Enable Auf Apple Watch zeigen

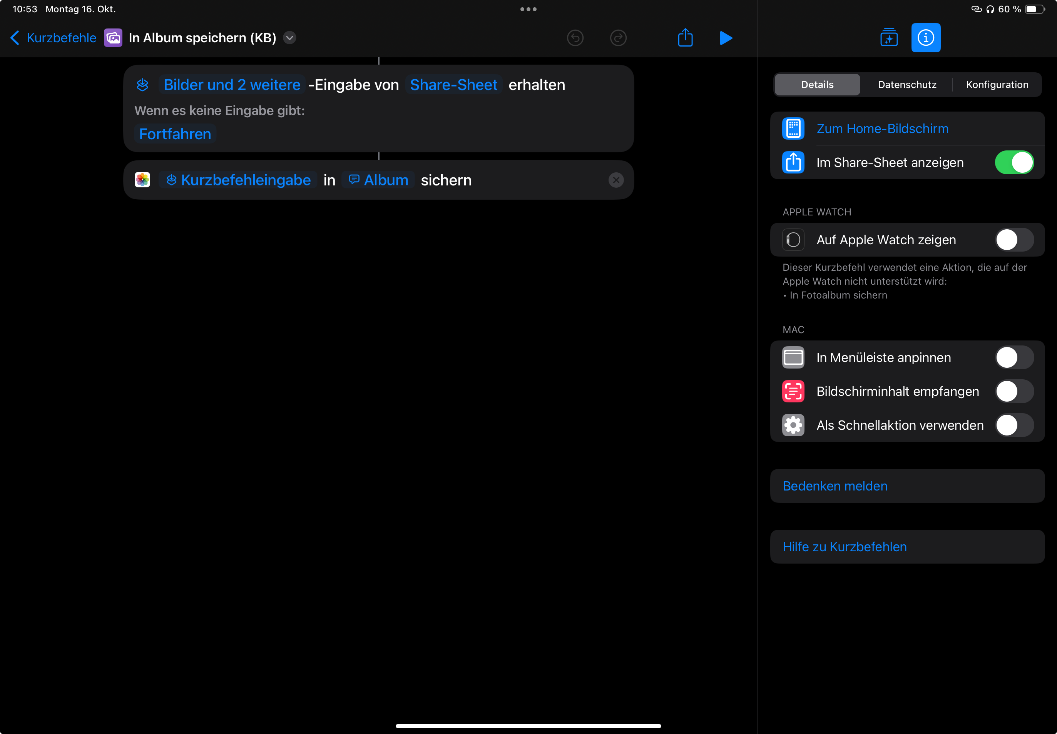coord(1014,240)
